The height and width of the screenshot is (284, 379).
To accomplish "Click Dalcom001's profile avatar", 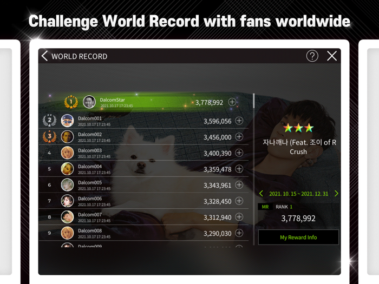I will click(x=67, y=121).
